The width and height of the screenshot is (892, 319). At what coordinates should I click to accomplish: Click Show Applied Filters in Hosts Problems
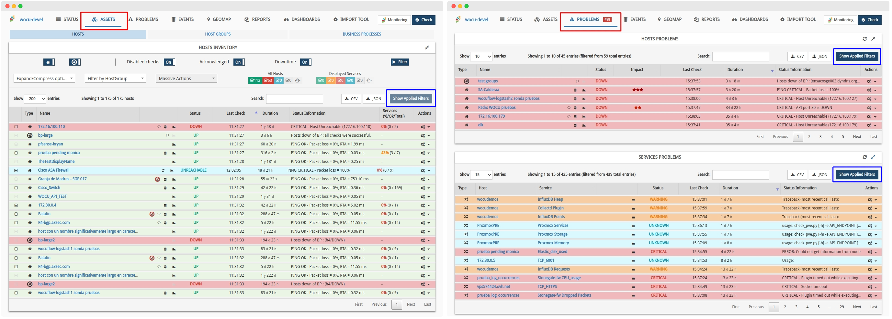(x=857, y=56)
